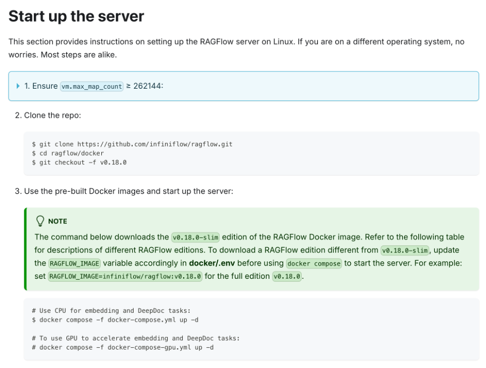The image size is (486, 368).
Task: Click the '262144:' value in step 1
Action: point(148,86)
